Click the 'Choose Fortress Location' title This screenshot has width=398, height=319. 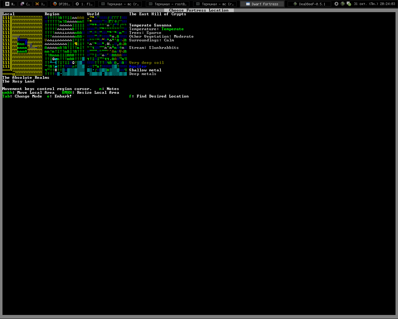199,10
